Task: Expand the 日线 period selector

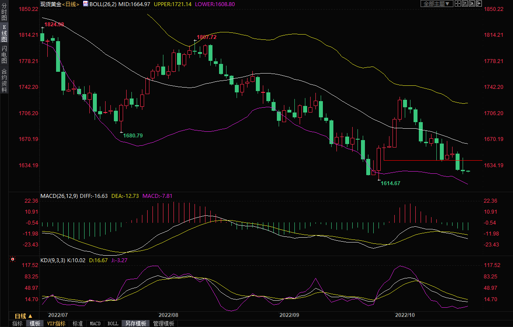Action: tap(23, 316)
